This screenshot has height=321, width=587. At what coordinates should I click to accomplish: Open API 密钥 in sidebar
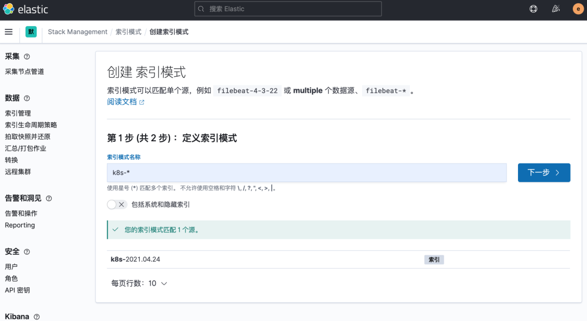click(17, 290)
